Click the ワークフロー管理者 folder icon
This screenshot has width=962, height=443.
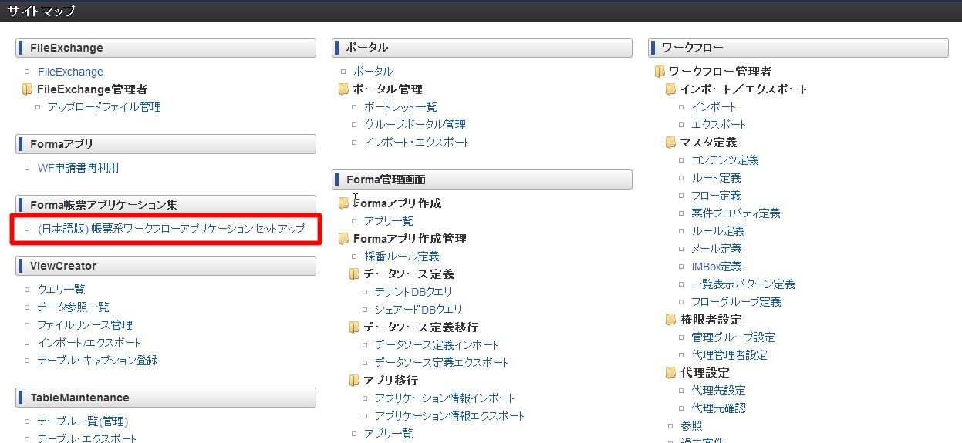click(660, 72)
